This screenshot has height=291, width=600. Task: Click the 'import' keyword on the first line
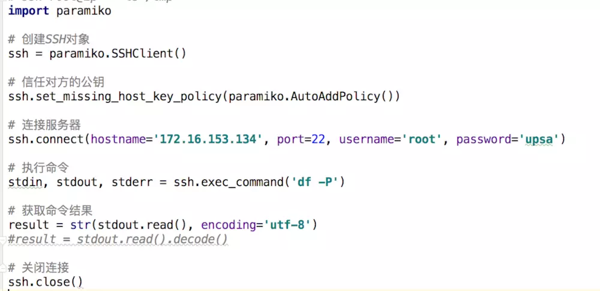pos(29,11)
